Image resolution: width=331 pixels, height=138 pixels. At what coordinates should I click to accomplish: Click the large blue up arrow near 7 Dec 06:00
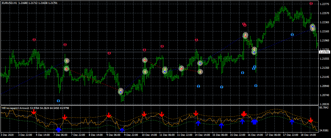point(58,129)
